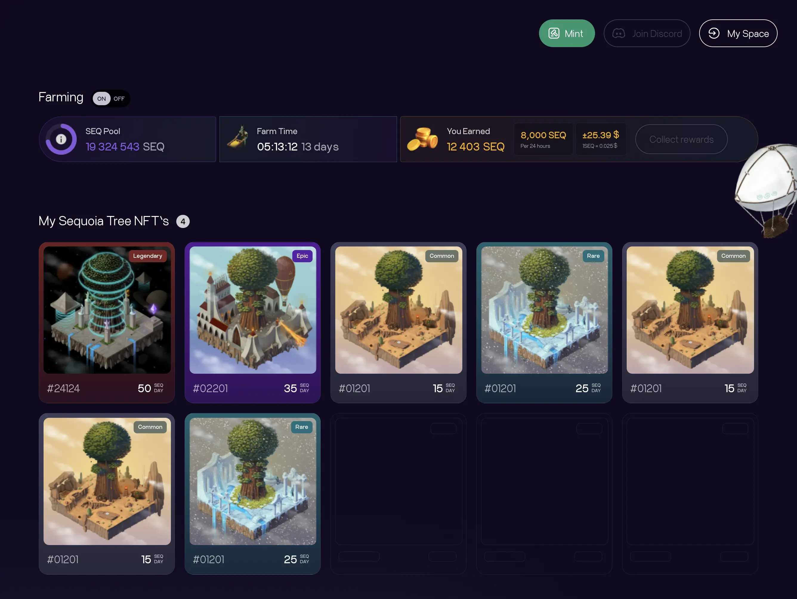Click the gold coins icon beside You Earned

point(422,139)
